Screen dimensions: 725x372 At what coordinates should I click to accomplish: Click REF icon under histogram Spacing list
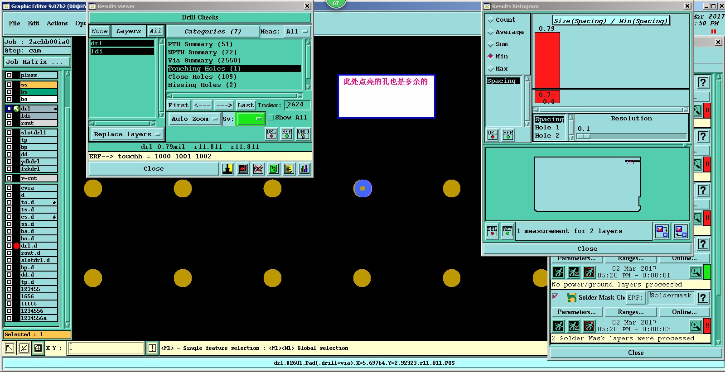click(508, 135)
